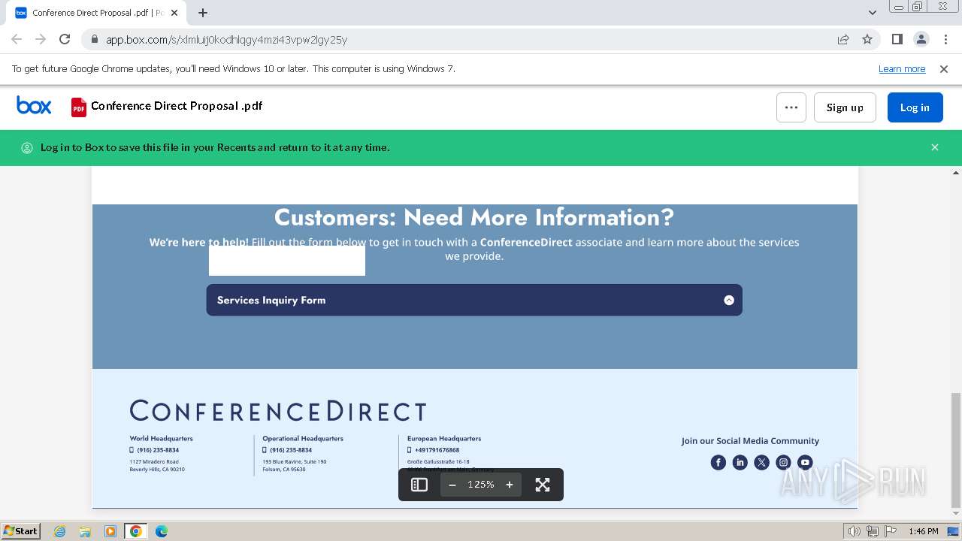
Task: Click the Services Inquiry Form bar
Action: 474,300
